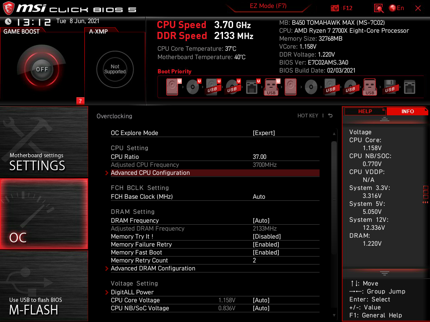
Task: Select the legacy CD/DVD boot icon without U badge
Action: click(311, 87)
